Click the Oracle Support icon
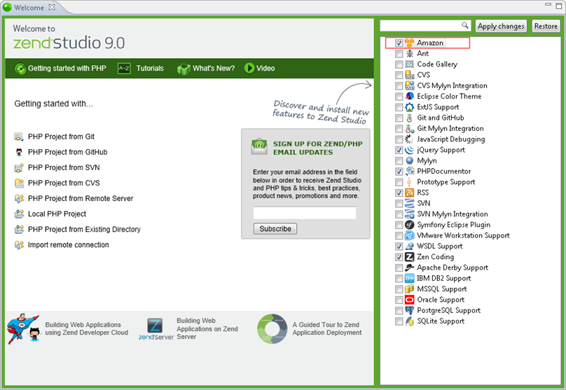Screen dimensions: 566x390 click(409, 300)
